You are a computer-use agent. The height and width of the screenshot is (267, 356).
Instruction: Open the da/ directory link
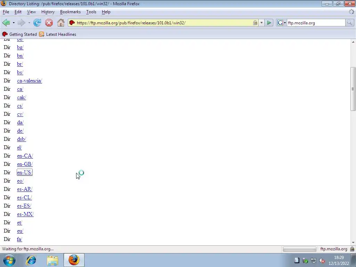tap(20, 123)
